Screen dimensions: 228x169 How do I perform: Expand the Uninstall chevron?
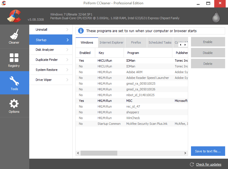click(67, 30)
